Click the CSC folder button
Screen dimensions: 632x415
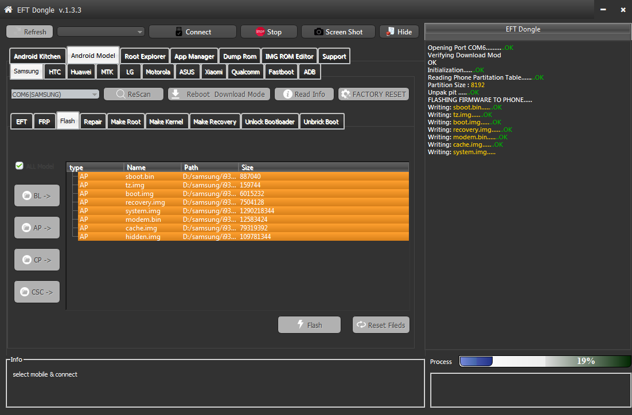pos(37,292)
